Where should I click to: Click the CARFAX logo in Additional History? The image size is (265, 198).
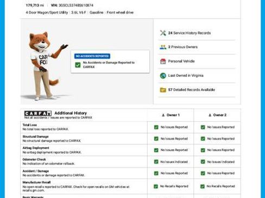point(38,114)
